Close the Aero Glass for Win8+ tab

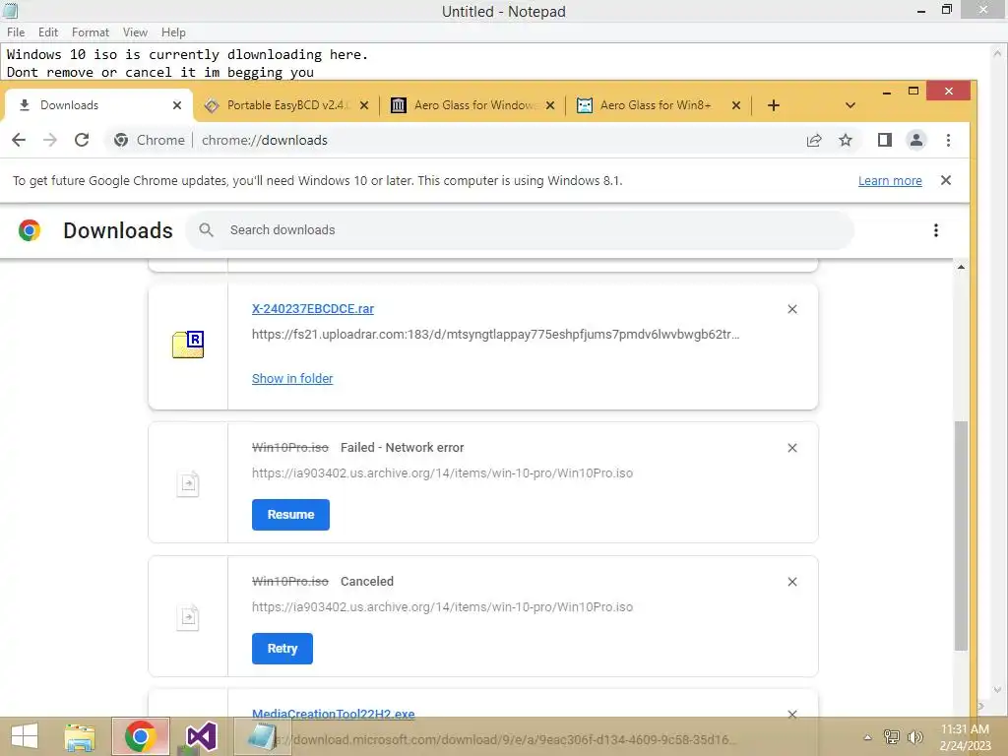[736, 105]
